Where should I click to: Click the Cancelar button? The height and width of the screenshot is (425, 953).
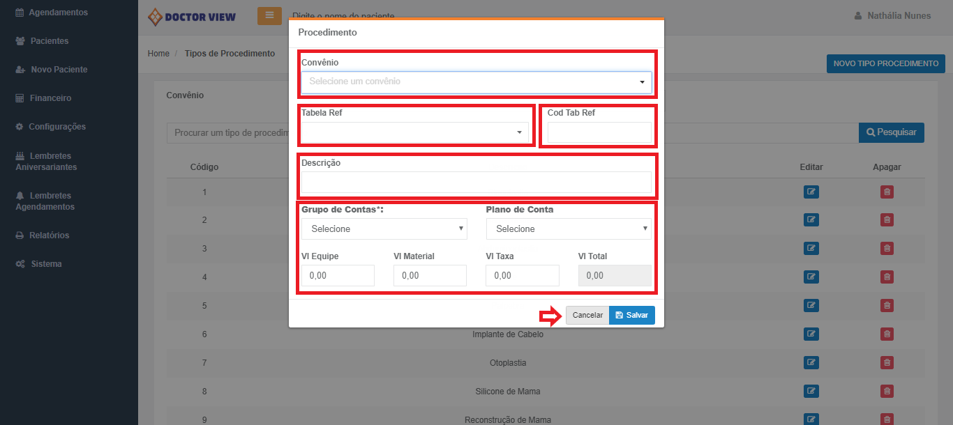(x=587, y=316)
